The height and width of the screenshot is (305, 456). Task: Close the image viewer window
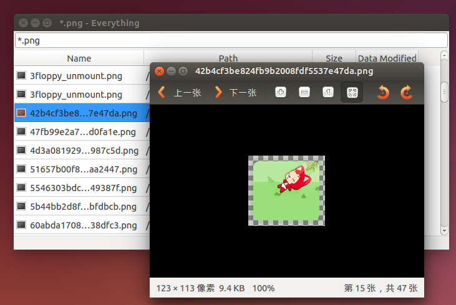pyautogui.click(x=159, y=71)
